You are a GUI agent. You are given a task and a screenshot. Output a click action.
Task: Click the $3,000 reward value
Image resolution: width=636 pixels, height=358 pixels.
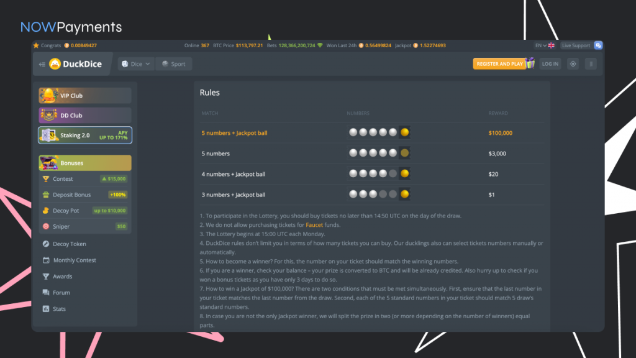click(497, 154)
